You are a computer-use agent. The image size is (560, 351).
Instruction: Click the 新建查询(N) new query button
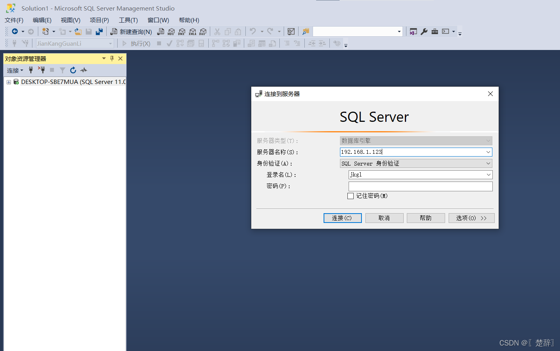131,32
